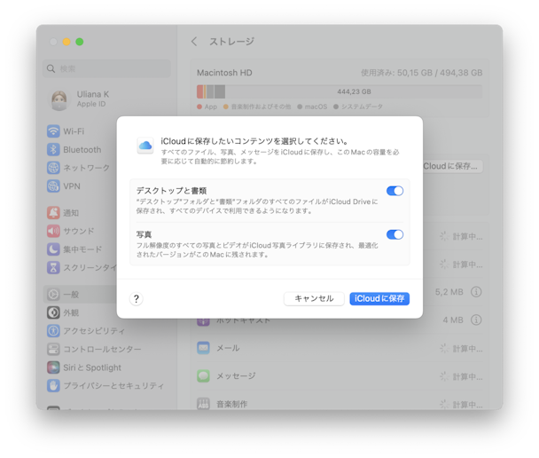
Task: Click the background iCloudに保存... button
Action: (453, 166)
